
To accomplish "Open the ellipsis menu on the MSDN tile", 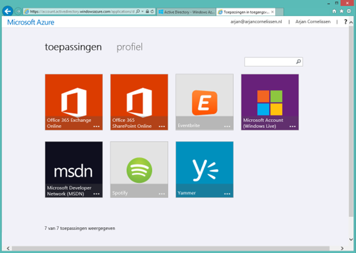I will coord(97,194).
